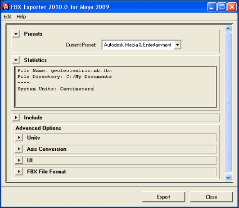Click the vertical scrollbar thumb
The image size is (239, 208).
tap(228, 102)
